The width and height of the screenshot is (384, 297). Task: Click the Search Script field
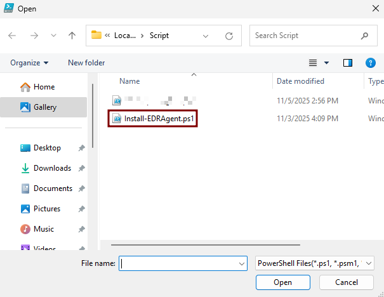305,36
